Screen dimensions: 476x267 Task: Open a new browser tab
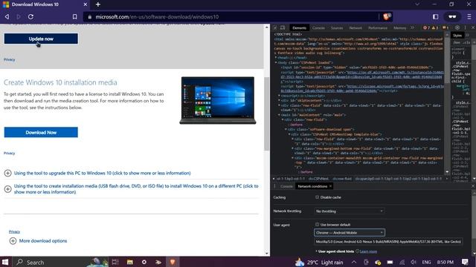(x=97, y=4)
